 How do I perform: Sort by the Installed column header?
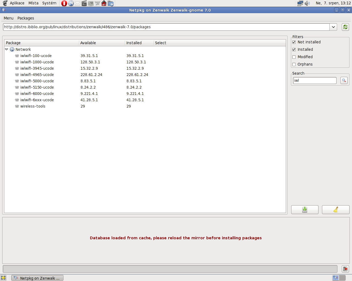139,43
